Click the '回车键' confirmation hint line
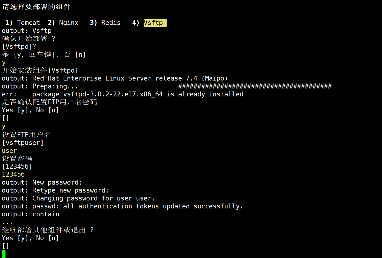Image resolution: width=382 pixels, height=258 pixels. coord(44,55)
